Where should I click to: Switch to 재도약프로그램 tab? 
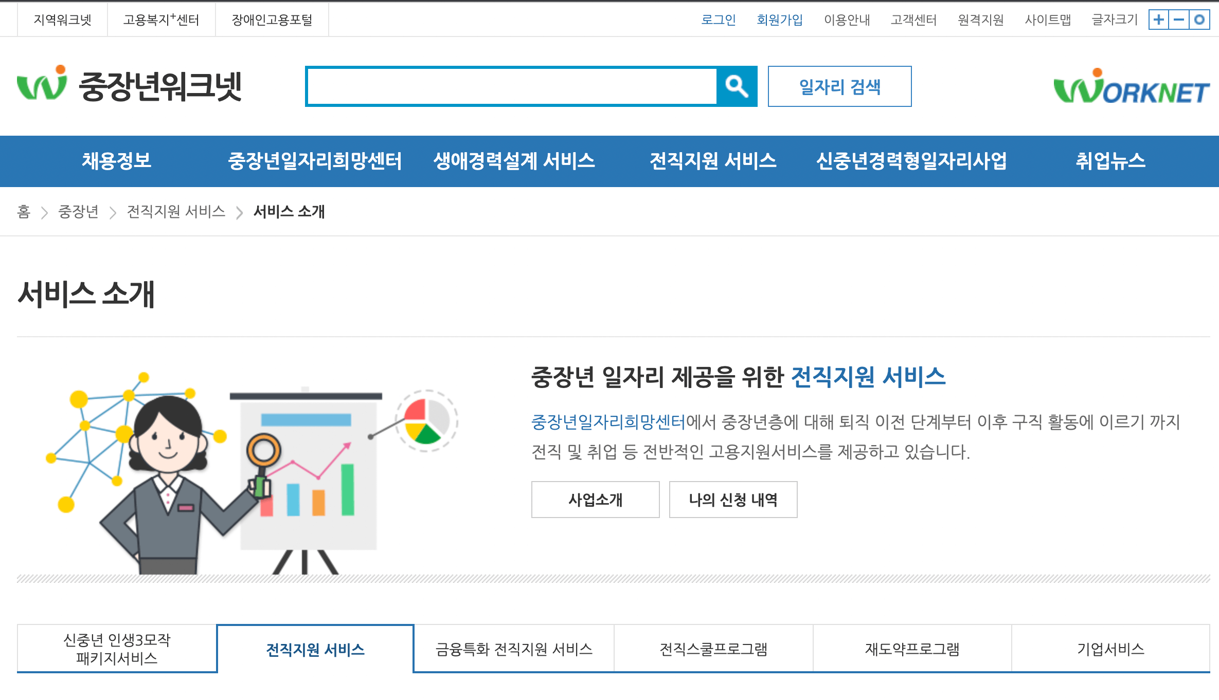912,649
